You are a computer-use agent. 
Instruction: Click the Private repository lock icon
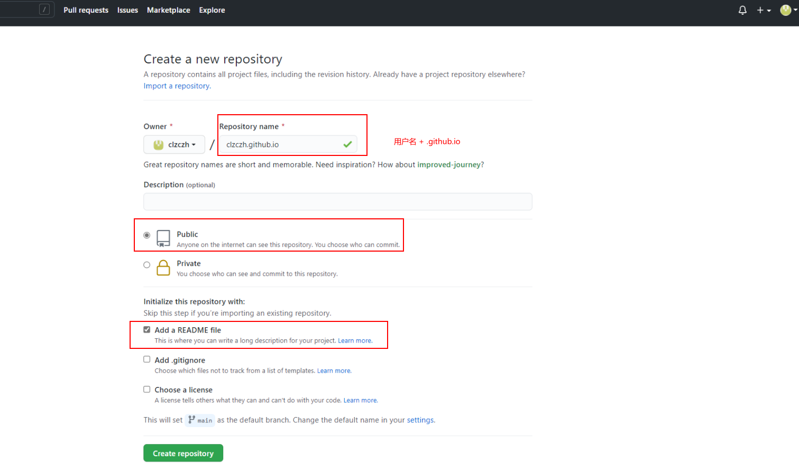pos(163,267)
